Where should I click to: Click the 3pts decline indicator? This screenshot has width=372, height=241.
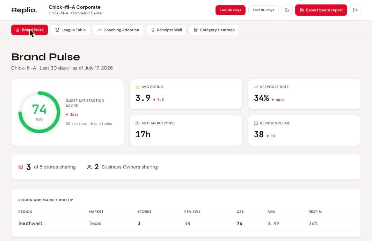pyautogui.click(x=72, y=115)
